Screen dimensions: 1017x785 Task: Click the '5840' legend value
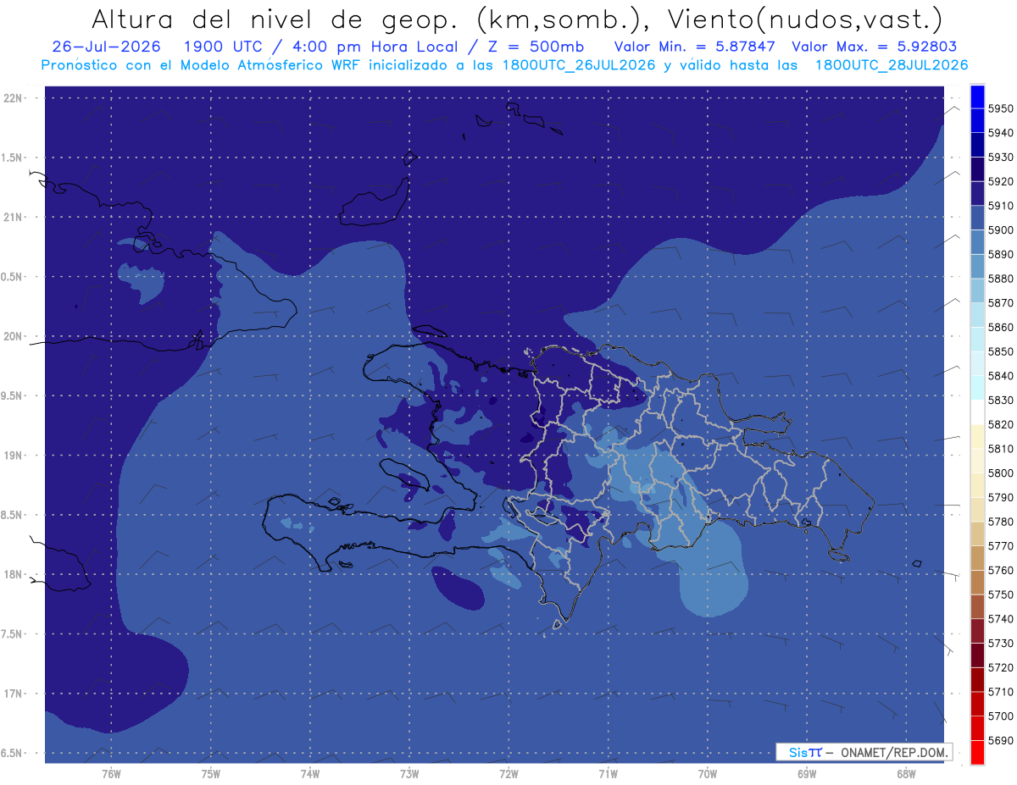[x=1000, y=376]
